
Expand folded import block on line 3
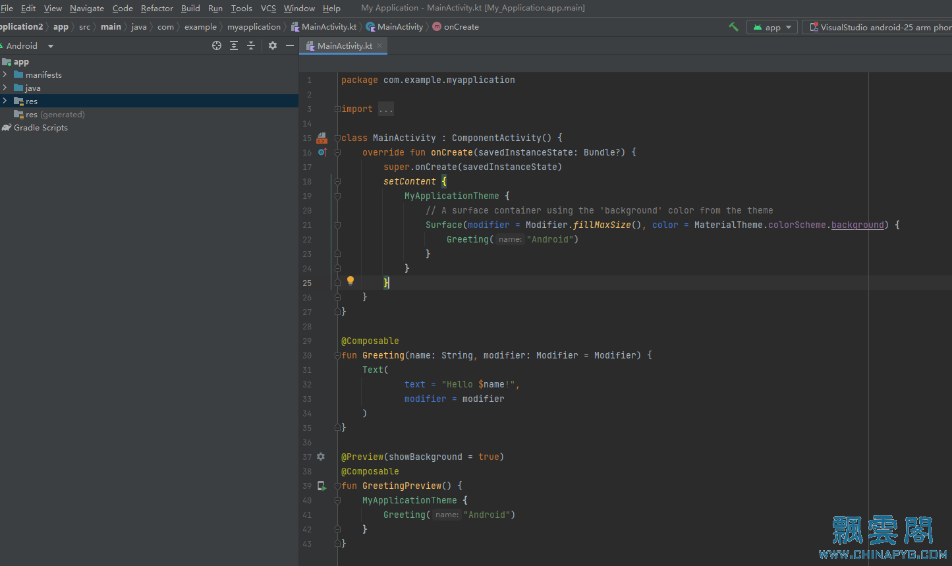pos(337,109)
